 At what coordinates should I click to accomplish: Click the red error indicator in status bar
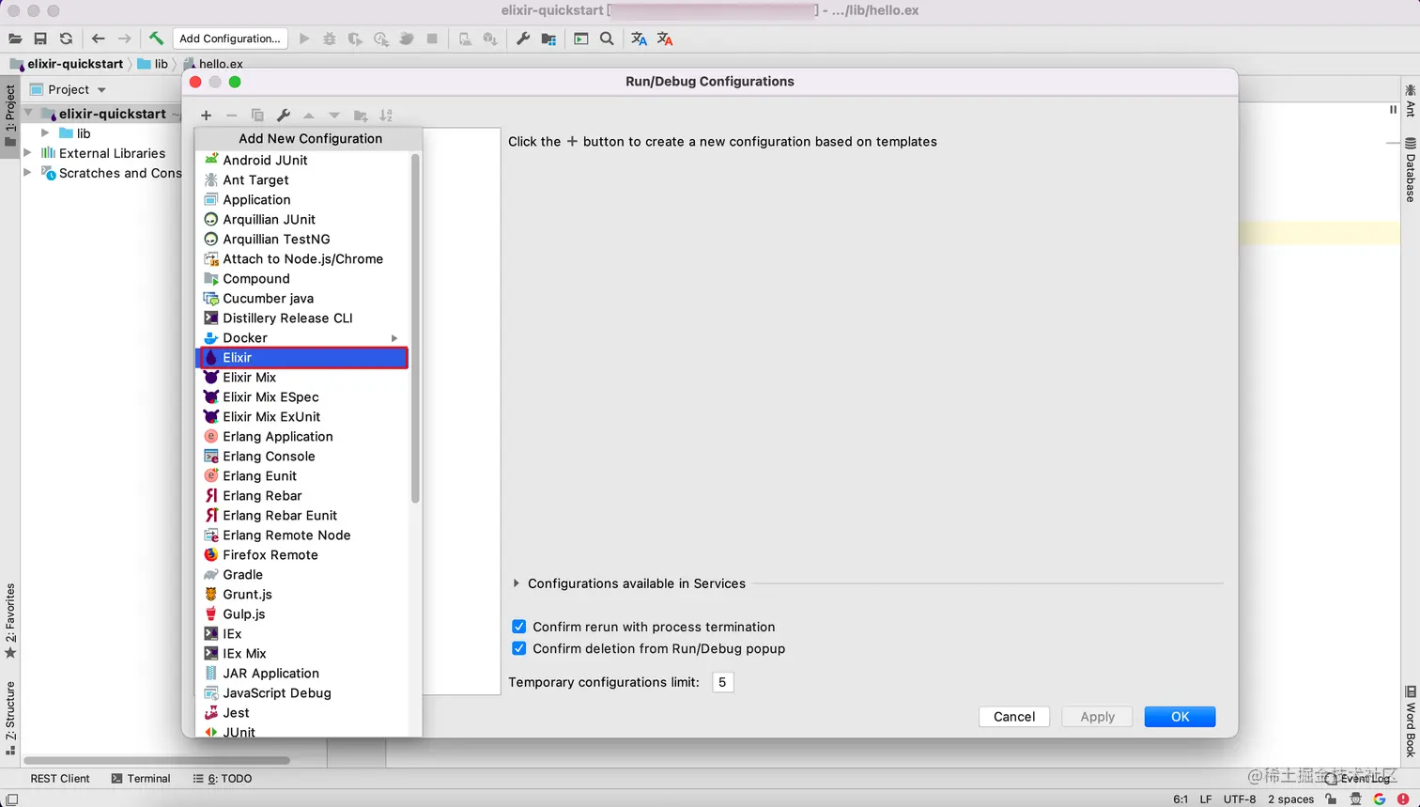(1403, 799)
